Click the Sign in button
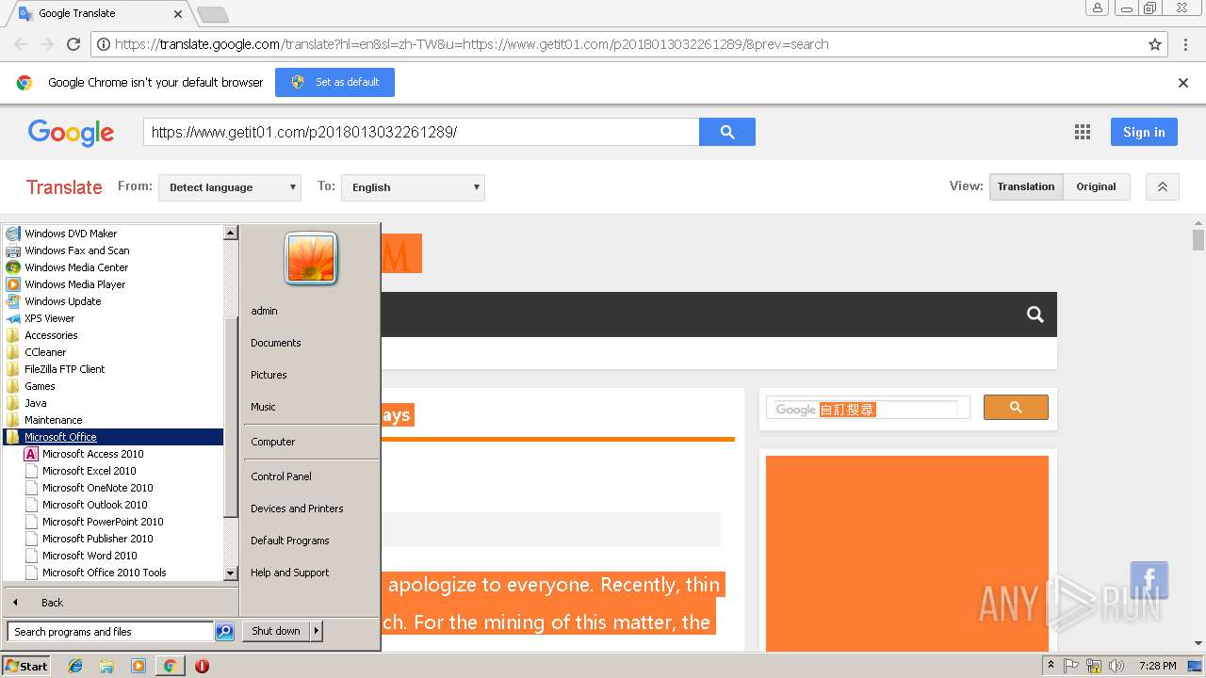1206x678 pixels. point(1144,132)
